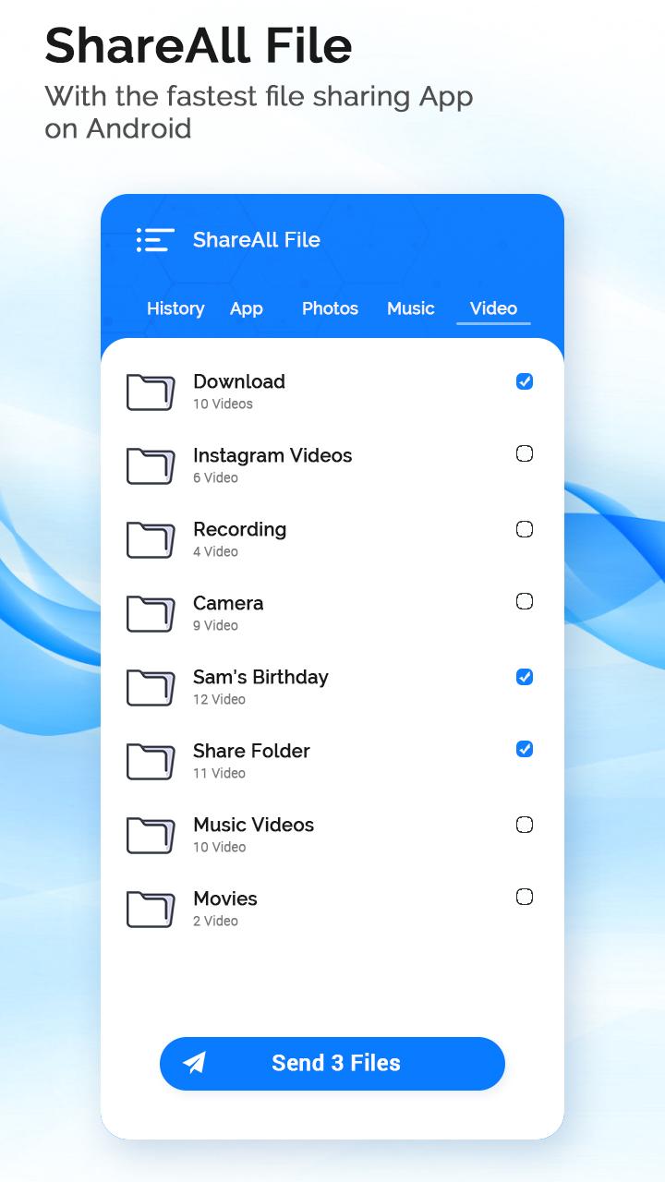Check the Camera folder checkbox

525,601
